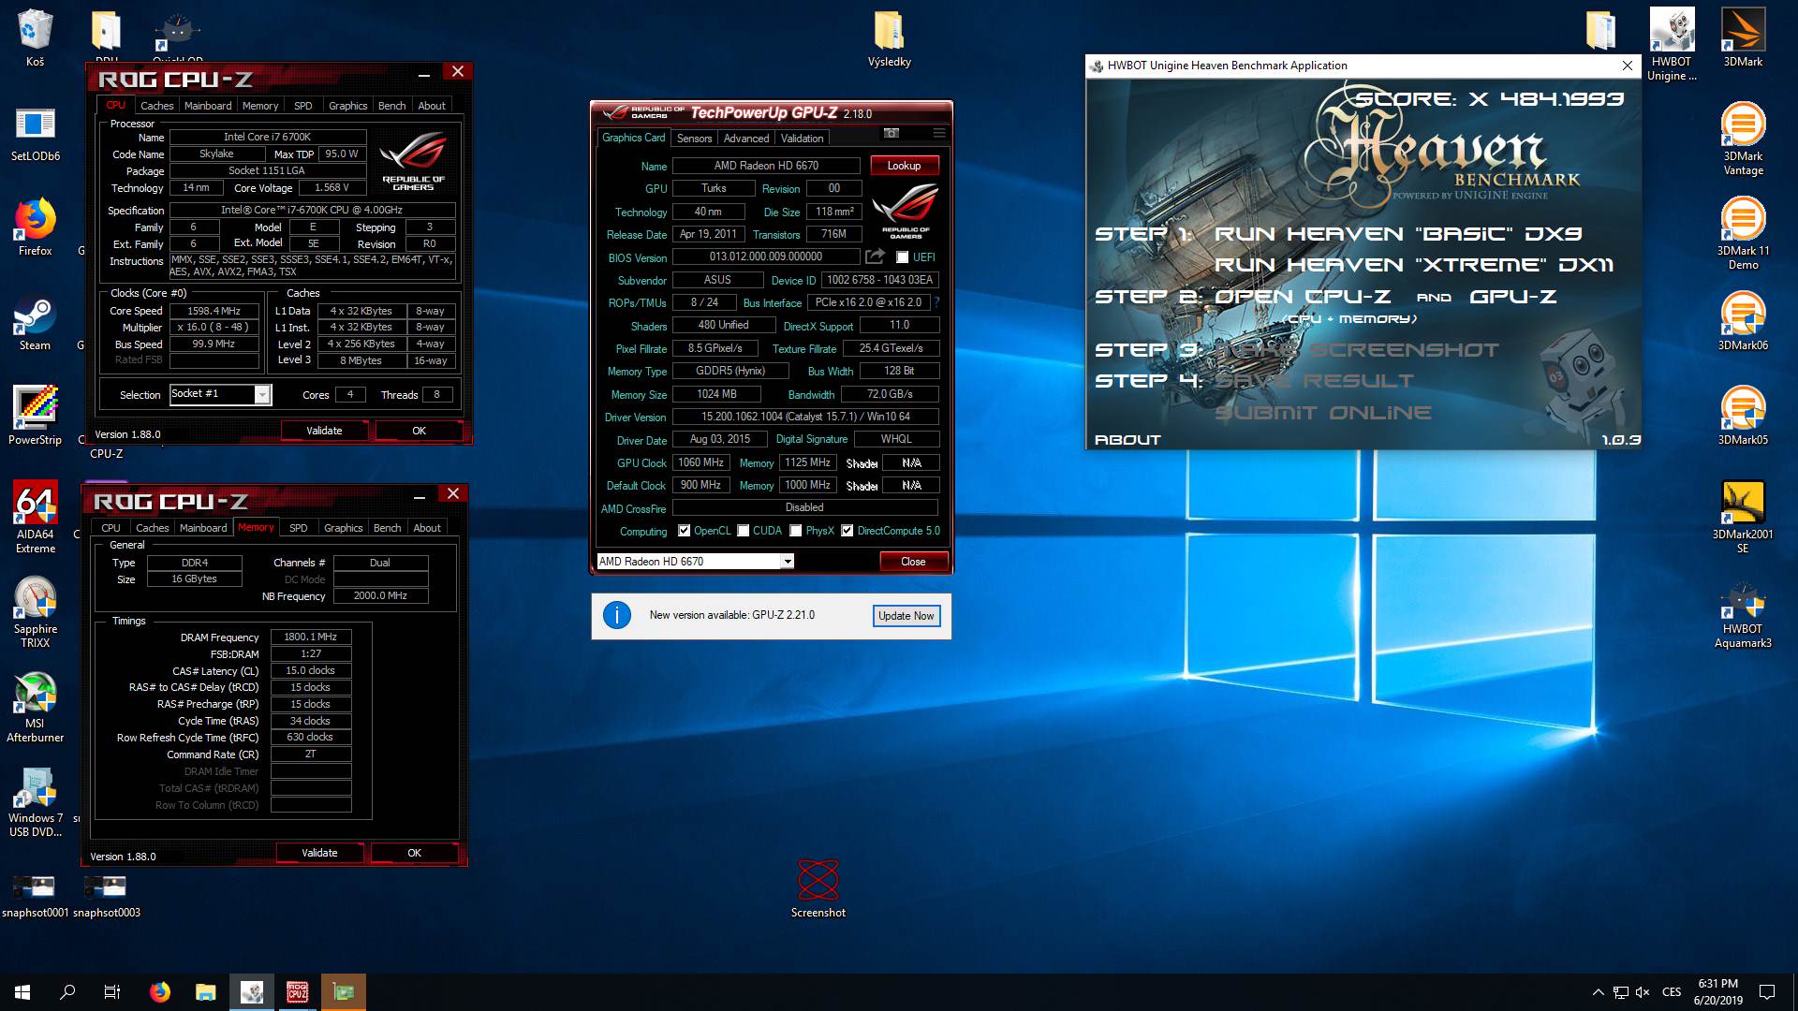The image size is (1798, 1011).
Task: Click the ROG CPU-Z taskbar button
Action: click(298, 992)
